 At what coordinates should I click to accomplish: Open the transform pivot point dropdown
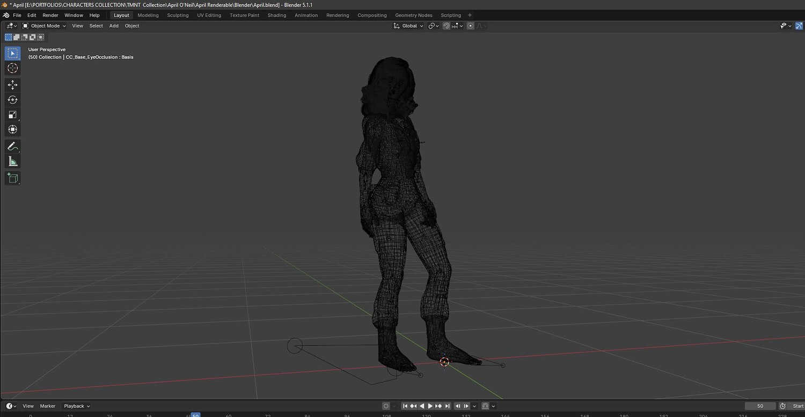[434, 26]
